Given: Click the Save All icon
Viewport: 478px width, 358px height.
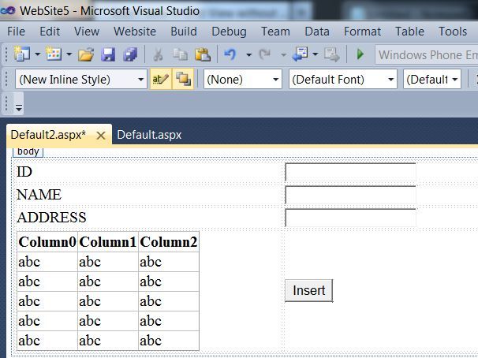Looking at the screenshot, I should click(130, 55).
